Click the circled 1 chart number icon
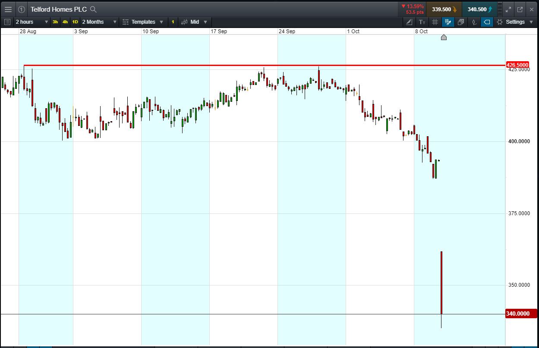Screen dimensions: 539x348 [22, 9]
